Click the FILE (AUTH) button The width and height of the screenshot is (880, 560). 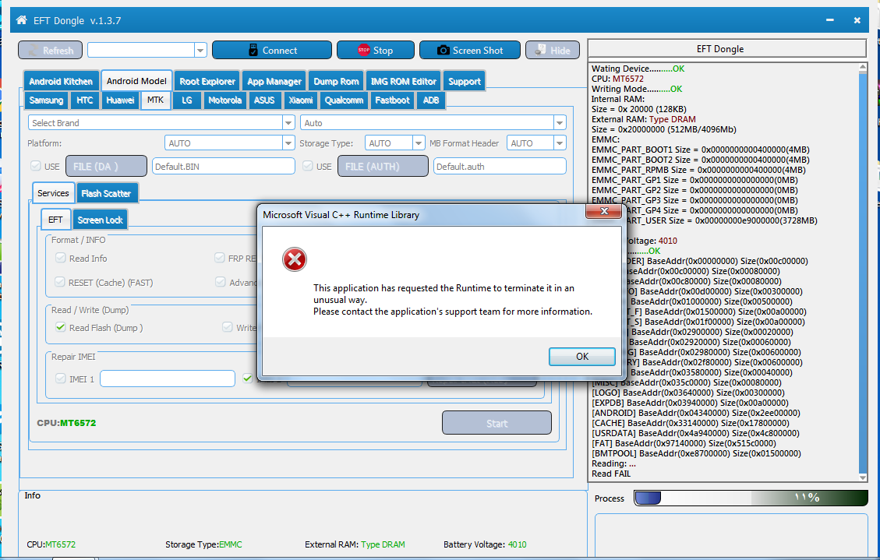(383, 166)
